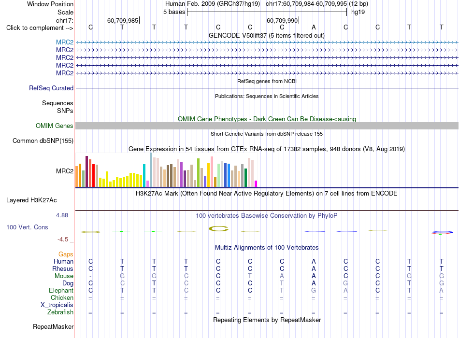Viewport: 459px width, 338px height.
Task: Click the Sequences label under Publications
Action: point(57,103)
